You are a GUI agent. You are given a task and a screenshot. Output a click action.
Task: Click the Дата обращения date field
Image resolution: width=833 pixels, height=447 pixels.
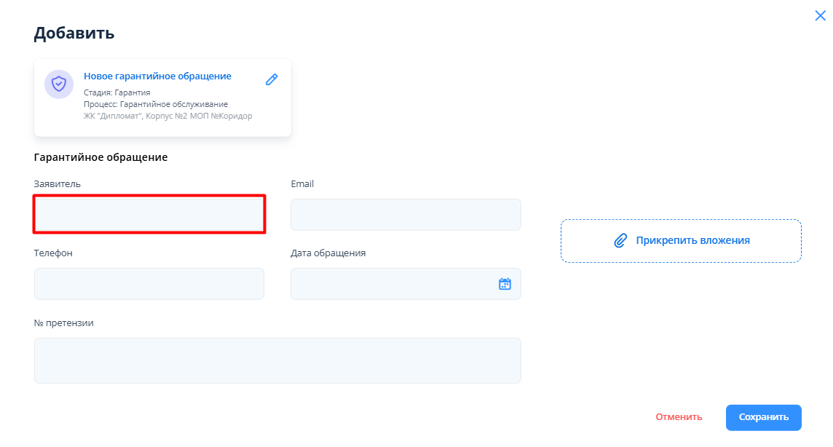coord(393,284)
